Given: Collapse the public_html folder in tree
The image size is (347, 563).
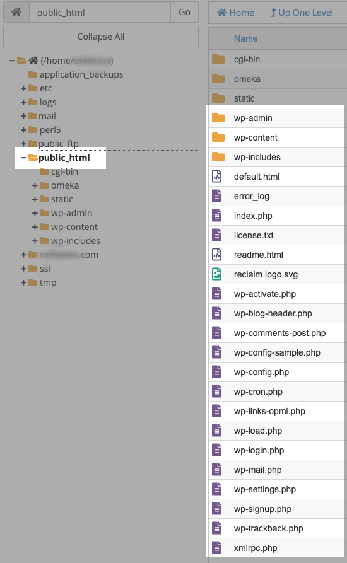Looking at the screenshot, I should click(23, 158).
